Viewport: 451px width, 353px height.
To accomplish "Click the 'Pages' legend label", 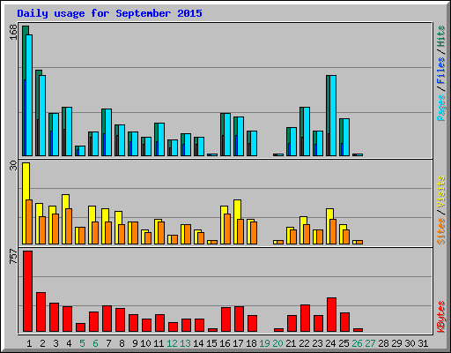I will [440, 108].
